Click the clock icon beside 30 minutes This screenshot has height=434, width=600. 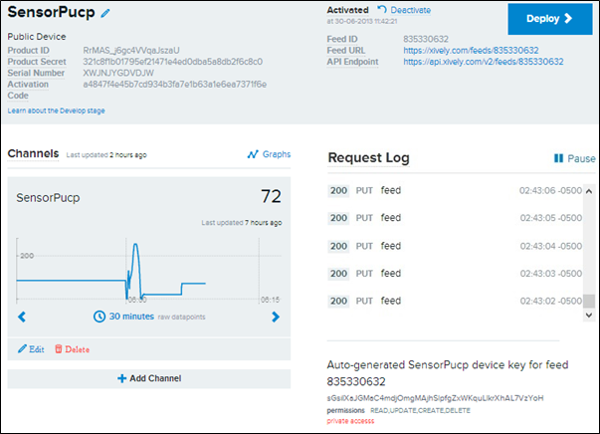click(100, 317)
